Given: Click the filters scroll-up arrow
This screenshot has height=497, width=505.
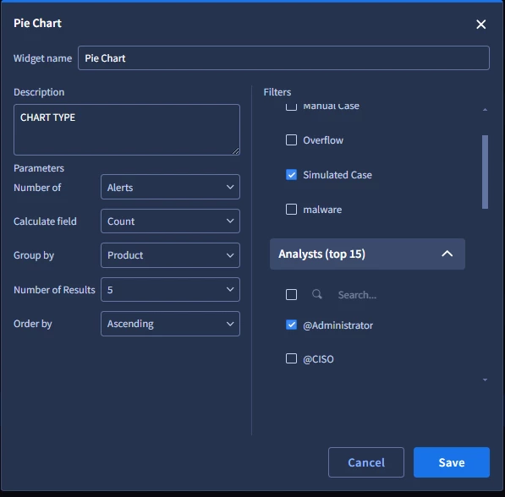Looking at the screenshot, I should 485,110.
